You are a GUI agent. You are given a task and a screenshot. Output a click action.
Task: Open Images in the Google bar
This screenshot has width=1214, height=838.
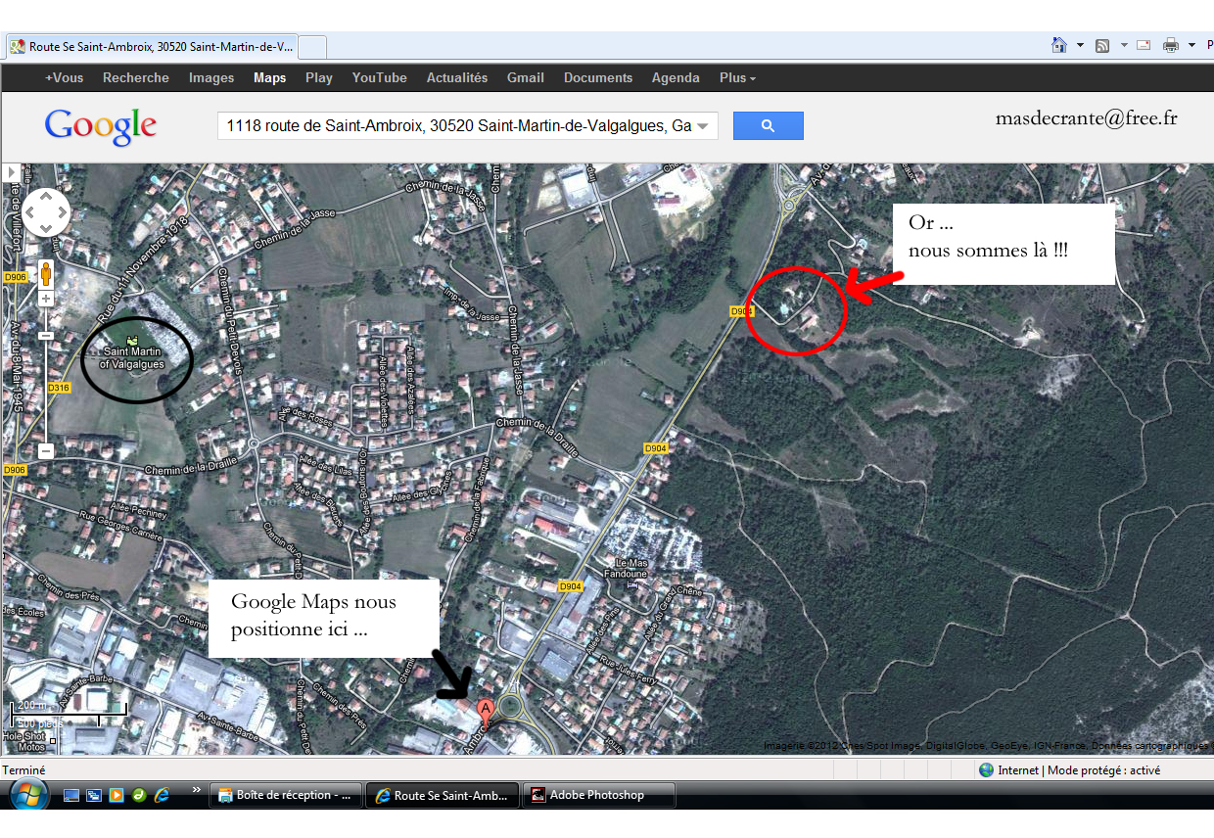click(211, 78)
